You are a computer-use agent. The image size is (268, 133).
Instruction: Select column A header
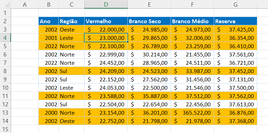point(25,4)
